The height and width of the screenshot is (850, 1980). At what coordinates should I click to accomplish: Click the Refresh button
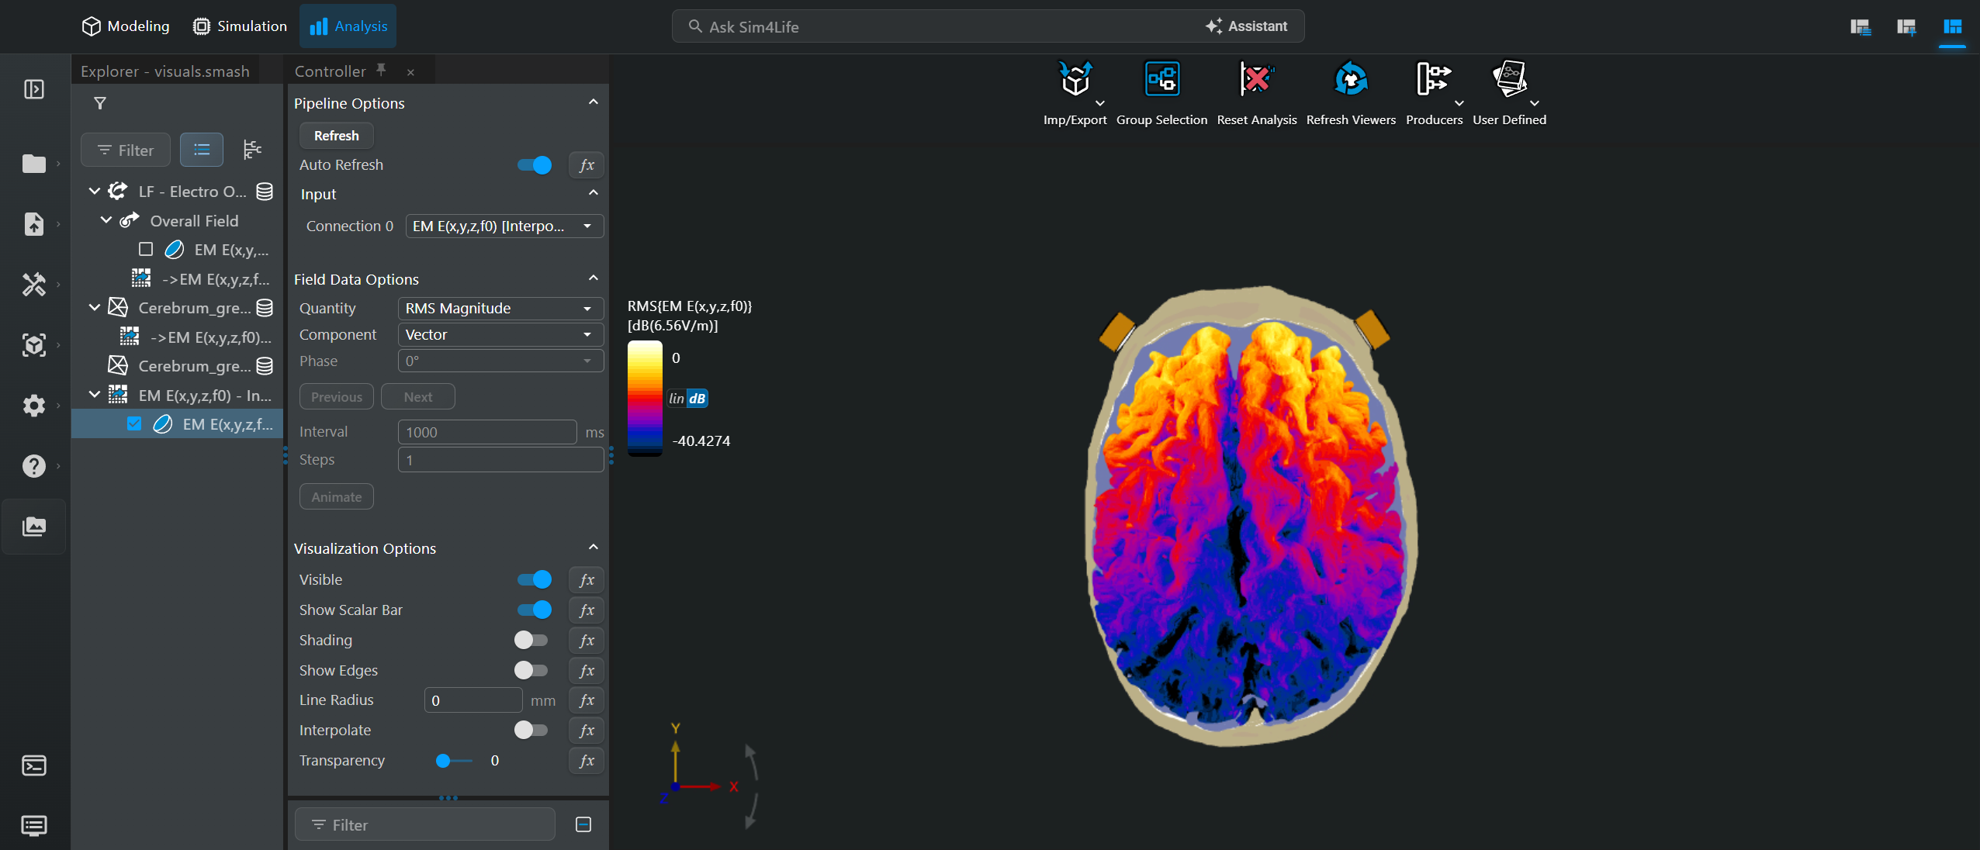337,136
